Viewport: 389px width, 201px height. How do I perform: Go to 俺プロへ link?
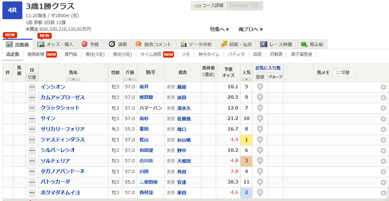251,29
